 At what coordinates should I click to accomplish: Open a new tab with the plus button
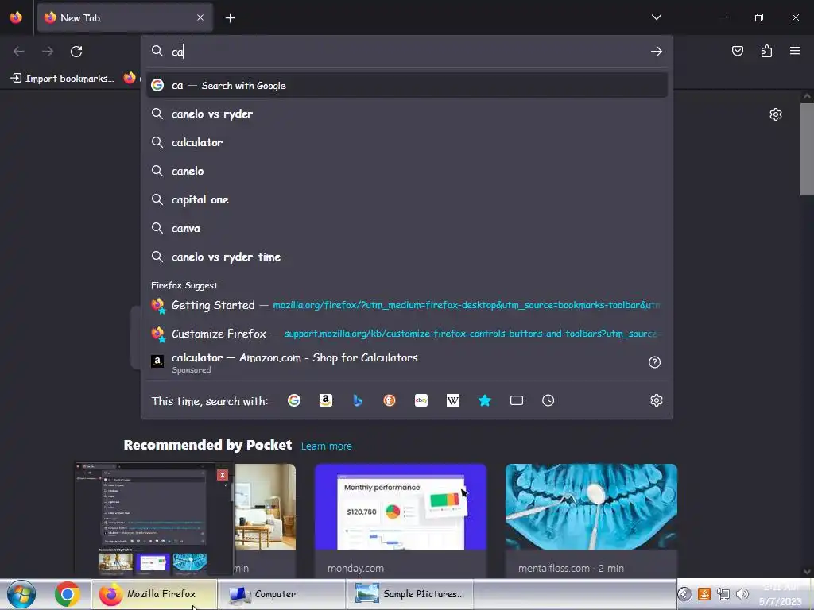tap(230, 18)
